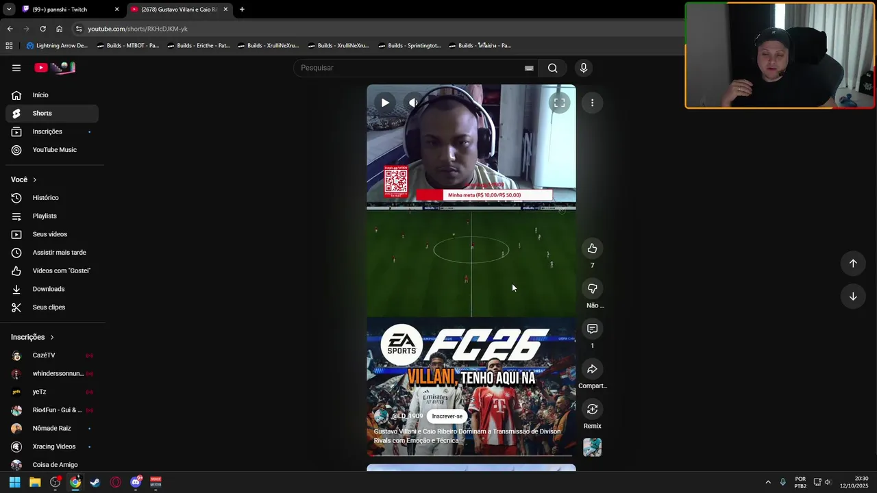The height and width of the screenshot is (493, 877).
Task: Open Lightning Arrow De... bookmark
Action: coord(57,46)
